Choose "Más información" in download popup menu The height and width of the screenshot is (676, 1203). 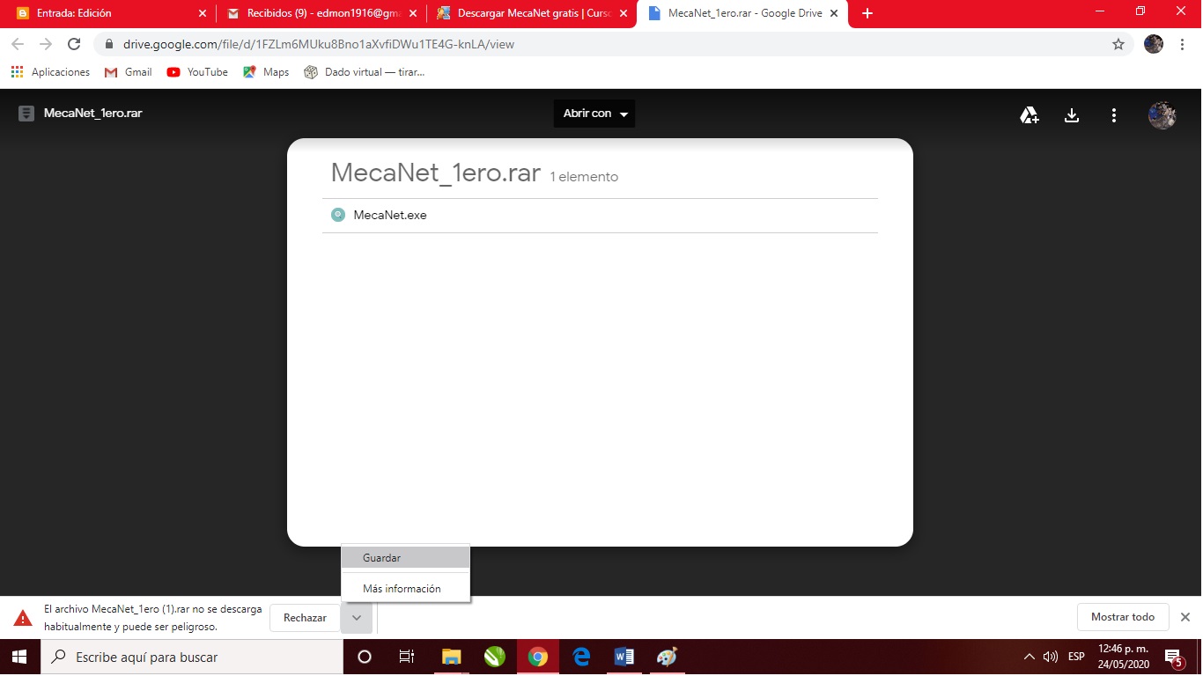coord(406,589)
